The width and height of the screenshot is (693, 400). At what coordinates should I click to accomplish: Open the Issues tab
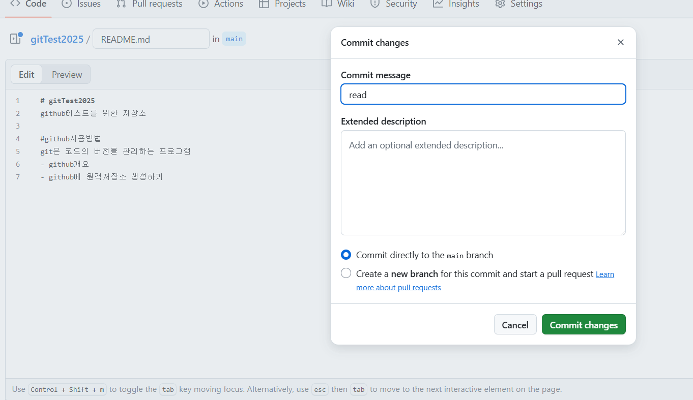click(x=81, y=4)
